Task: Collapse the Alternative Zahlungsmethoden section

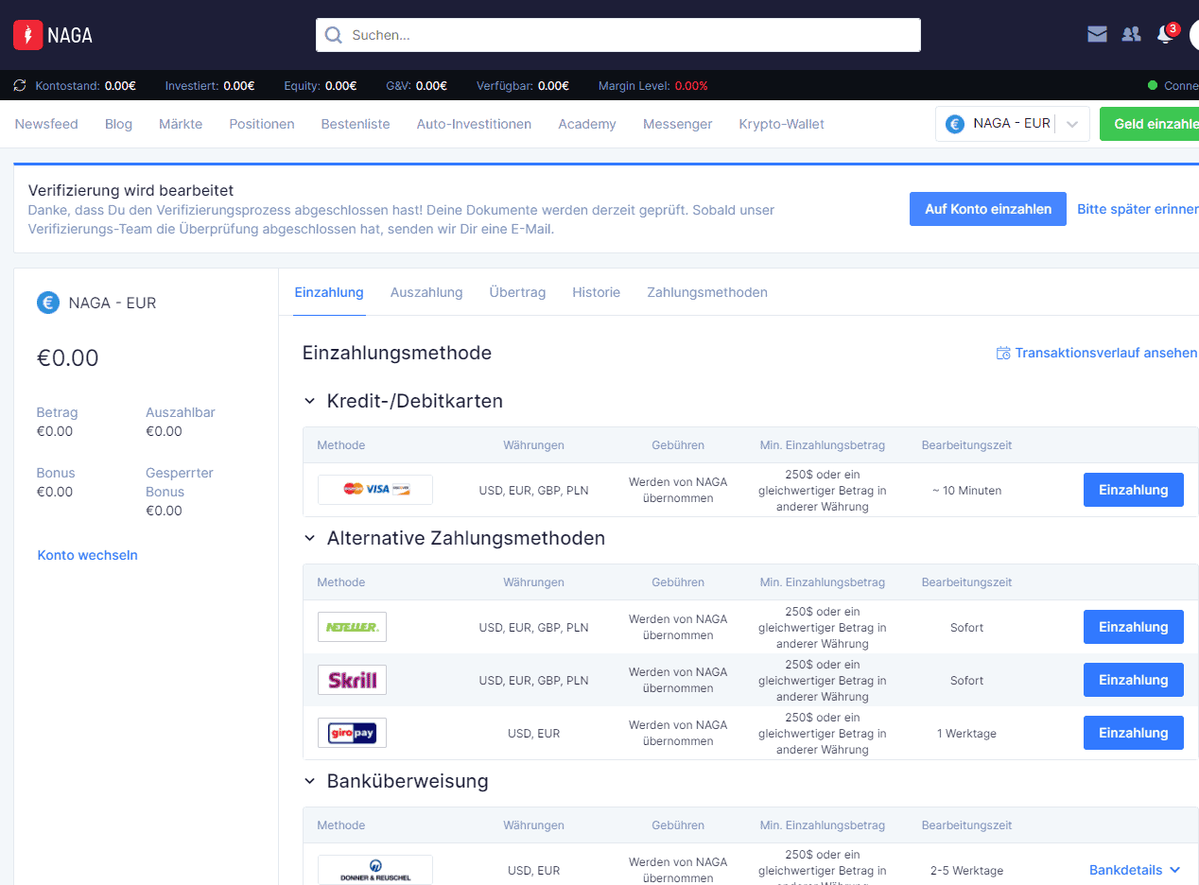Action: [309, 538]
